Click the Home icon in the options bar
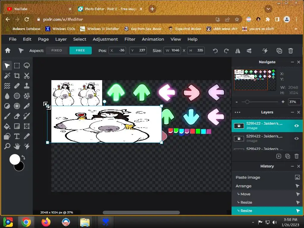 point(8,50)
